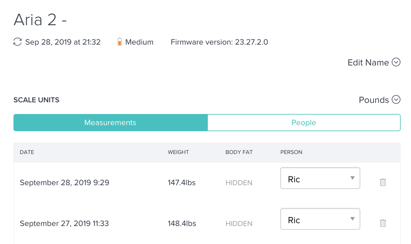Click the sync refresh icon
The image size is (411, 244).
pyautogui.click(x=17, y=42)
